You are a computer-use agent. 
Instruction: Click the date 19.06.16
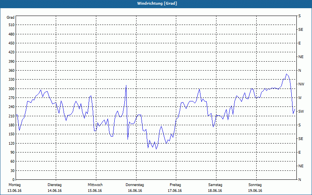point(255,191)
